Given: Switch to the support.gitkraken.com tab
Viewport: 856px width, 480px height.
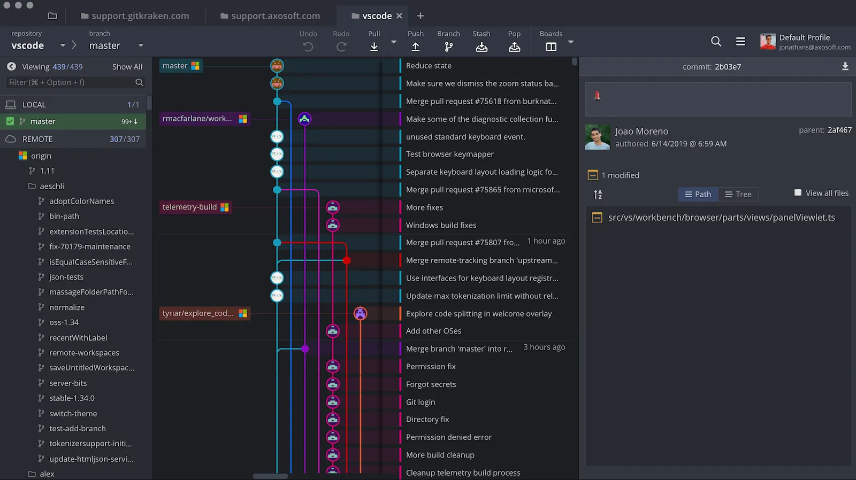Looking at the screenshot, I should pos(135,16).
